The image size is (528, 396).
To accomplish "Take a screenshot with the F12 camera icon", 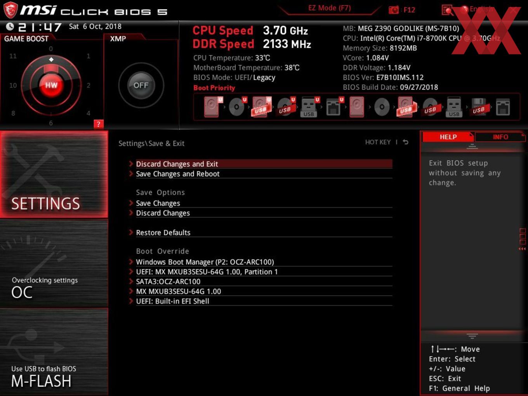I will [x=394, y=10].
